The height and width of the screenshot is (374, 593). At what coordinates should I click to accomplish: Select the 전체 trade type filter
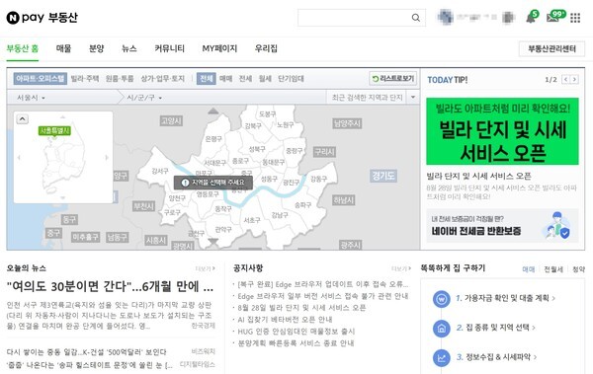click(x=207, y=79)
